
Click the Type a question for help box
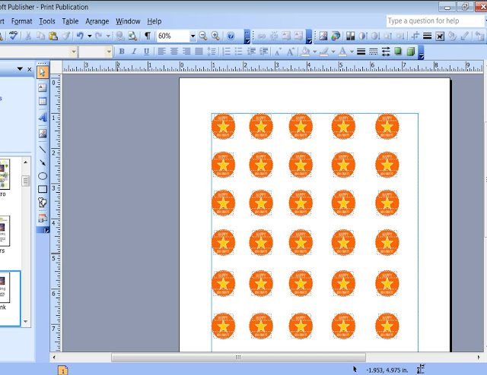[x=435, y=20]
